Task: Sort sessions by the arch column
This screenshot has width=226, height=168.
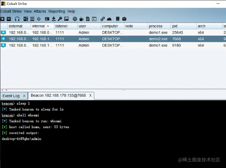Action: coord(210,26)
